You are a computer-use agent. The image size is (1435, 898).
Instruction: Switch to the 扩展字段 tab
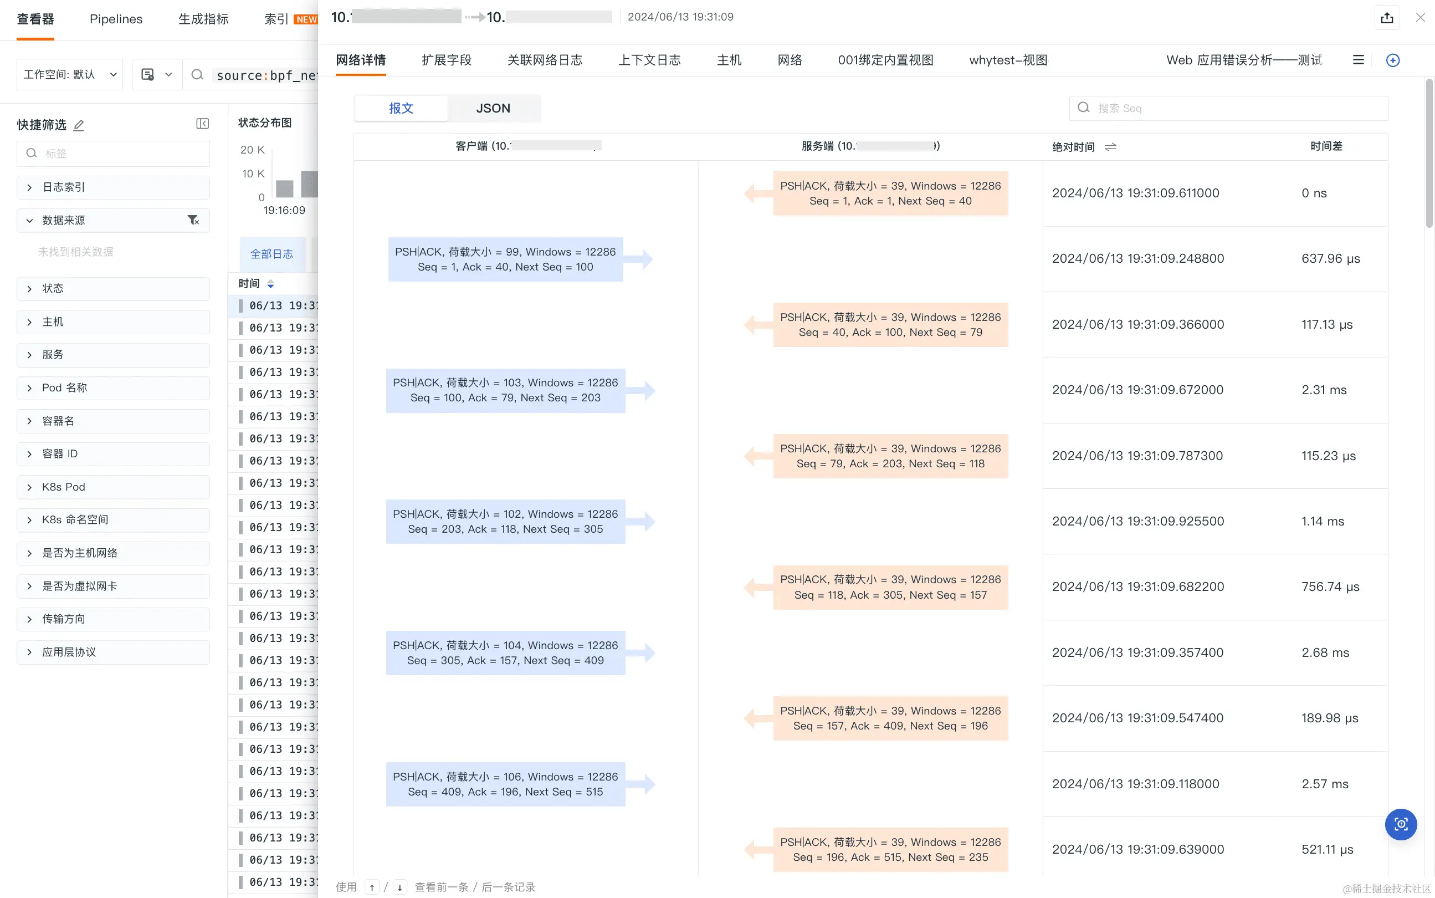click(446, 60)
